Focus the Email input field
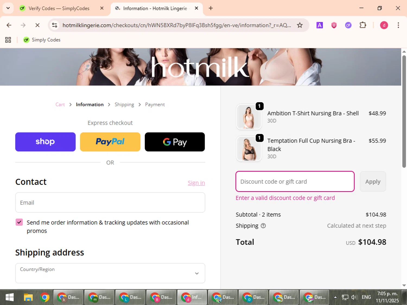 [x=110, y=203]
